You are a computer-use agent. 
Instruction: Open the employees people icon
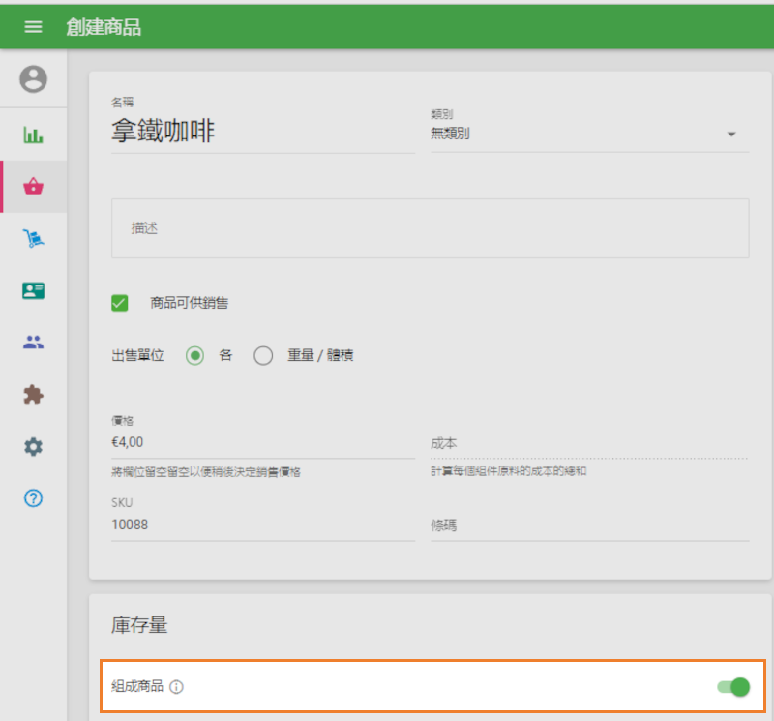34,342
